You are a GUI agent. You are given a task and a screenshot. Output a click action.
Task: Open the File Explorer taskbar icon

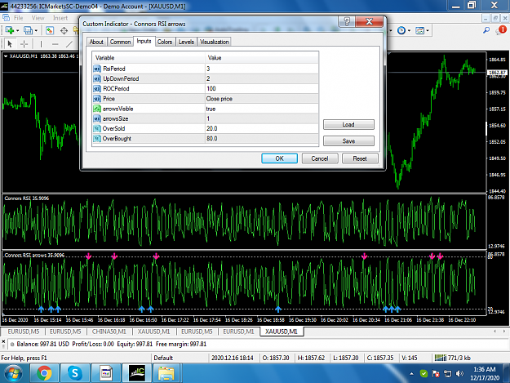coord(166,373)
